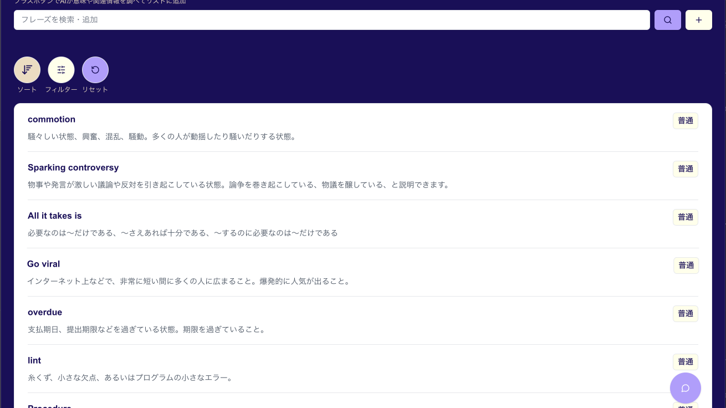The width and height of the screenshot is (726, 408).
Task: Click the definition starting 必要なのは〜だけである
Action: pyautogui.click(x=183, y=233)
